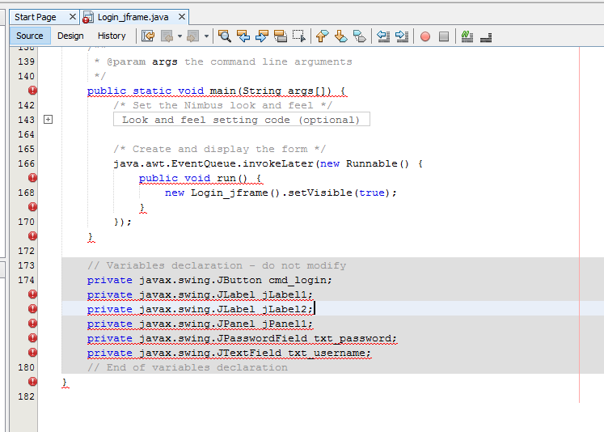This screenshot has width=604, height=432.
Task: Click '// End of variables declaration' comment
Action: coord(188,367)
